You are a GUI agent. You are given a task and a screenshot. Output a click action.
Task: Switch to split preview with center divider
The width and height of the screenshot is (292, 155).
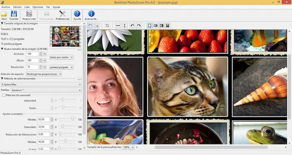coord(156,26)
